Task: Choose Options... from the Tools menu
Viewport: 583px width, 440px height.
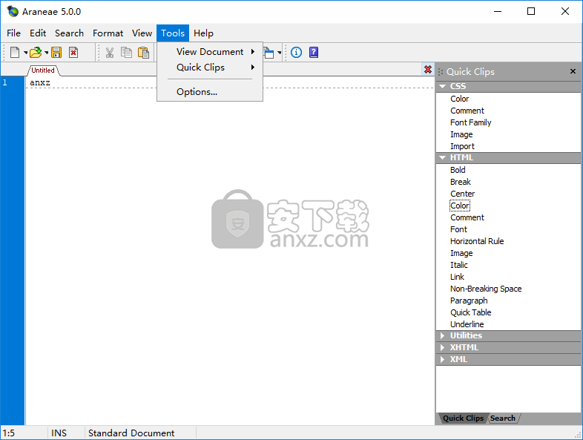Action: coord(210,92)
